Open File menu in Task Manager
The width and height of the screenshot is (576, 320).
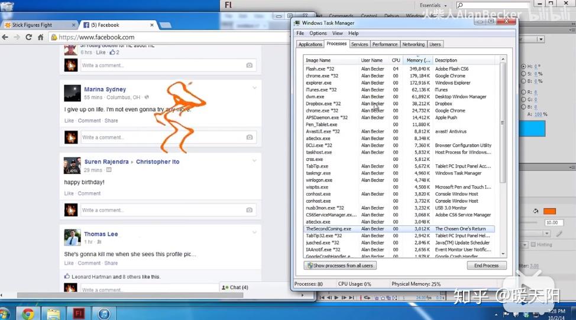[x=300, y=33]
